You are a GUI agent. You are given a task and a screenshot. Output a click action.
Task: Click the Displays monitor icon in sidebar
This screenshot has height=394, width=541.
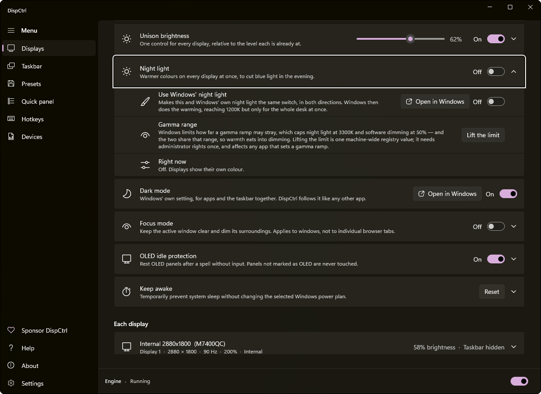point(11,49)
